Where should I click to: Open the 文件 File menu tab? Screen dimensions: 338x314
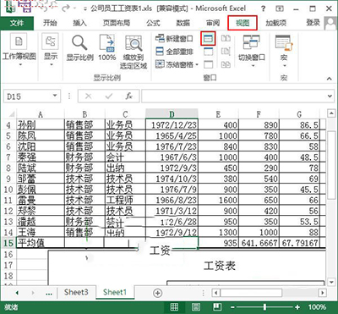17,23
